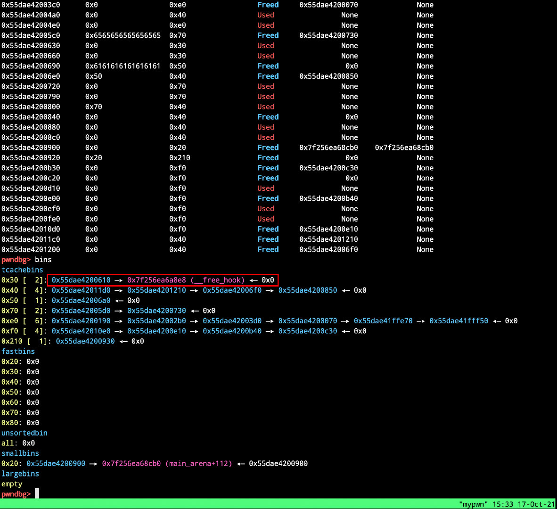Click the pwndbg prompt cursor
The height and width of the screenshot is (509, 557).
[x=37, y=494]
